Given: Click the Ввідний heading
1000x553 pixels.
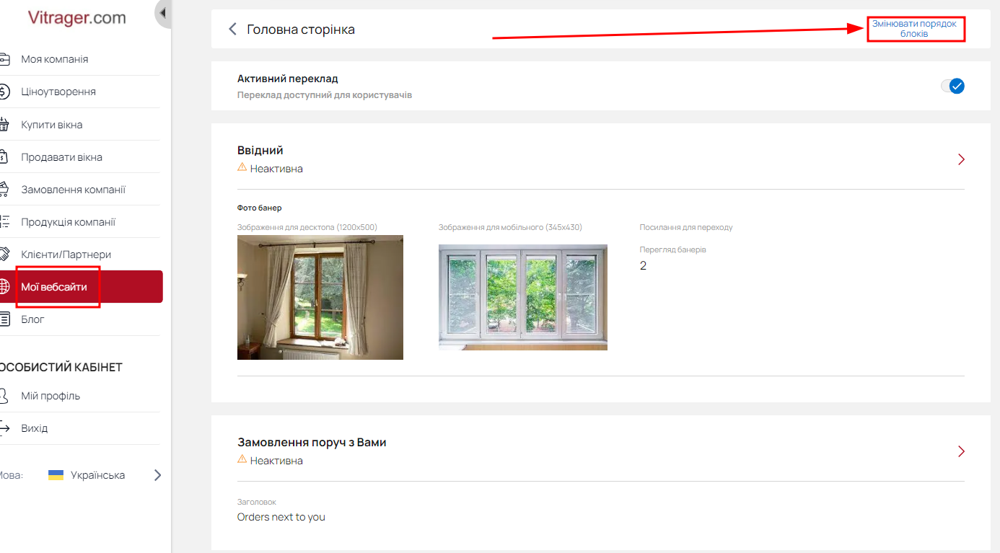Looking at the screenshot, I should [260, 150].
